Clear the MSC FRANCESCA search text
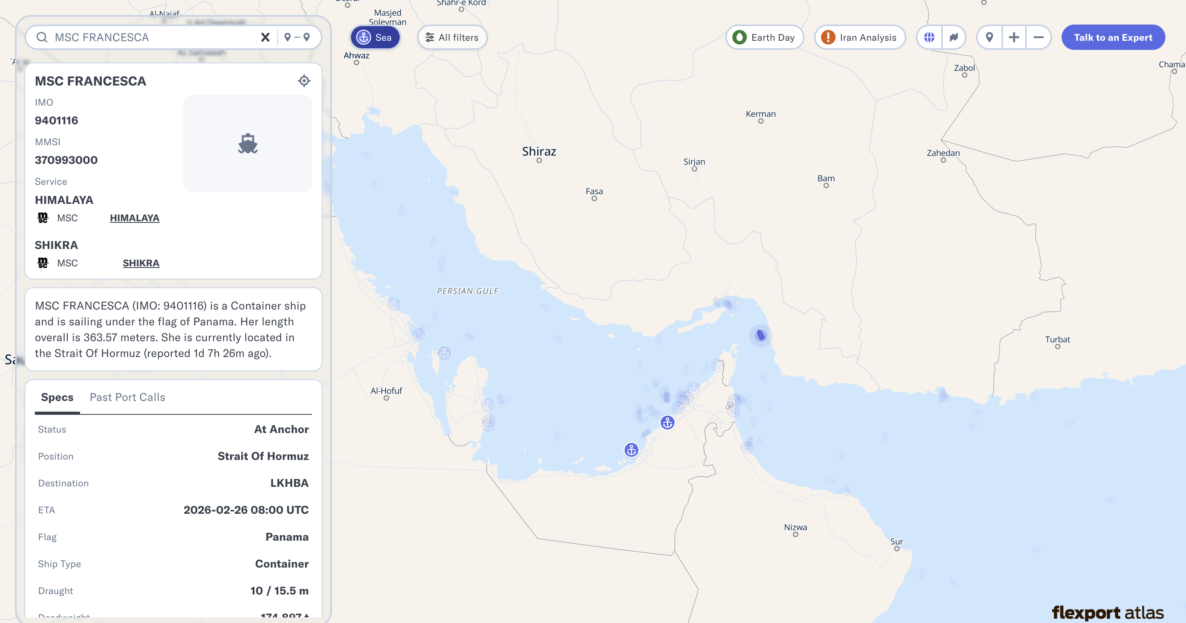 click(x=265, y=37)
